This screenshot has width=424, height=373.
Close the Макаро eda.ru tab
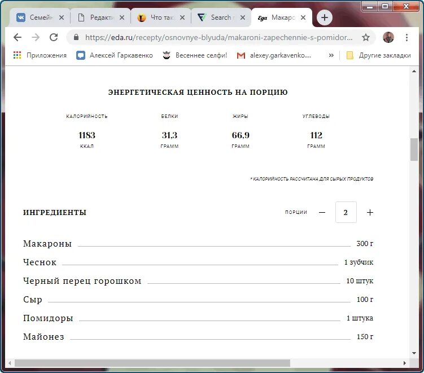click(303, 17)
